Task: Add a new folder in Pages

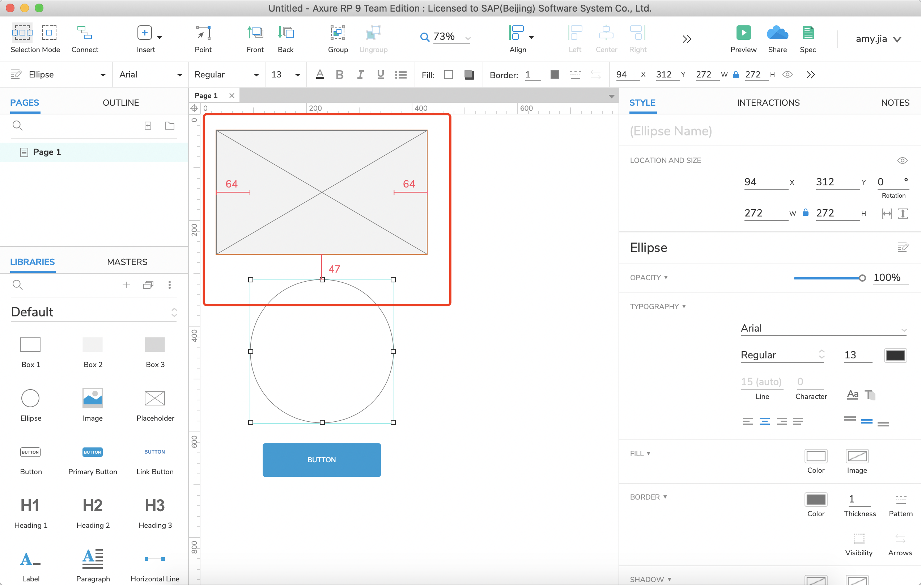Action: (169, 126)
